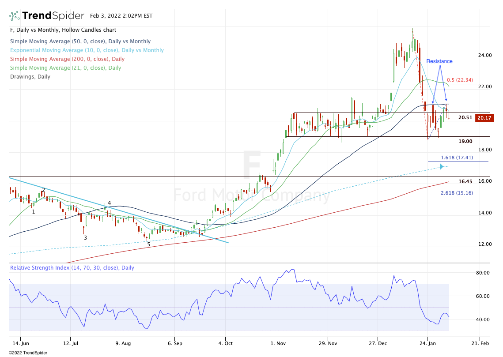Click the 16.45 support level label
The width and height of the screenshot is (503, 357).
tap(465, 181)
